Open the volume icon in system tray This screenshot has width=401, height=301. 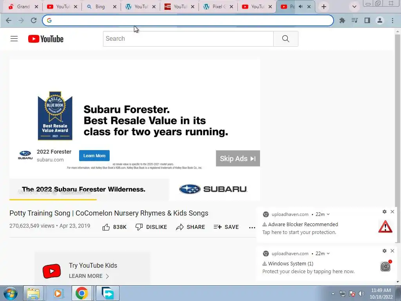pos(361,294)
